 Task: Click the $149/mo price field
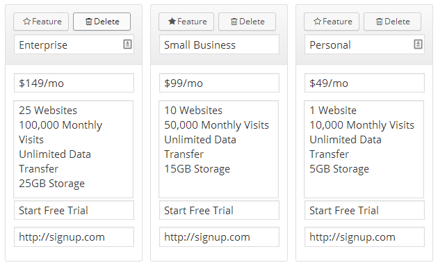(74, 83)
